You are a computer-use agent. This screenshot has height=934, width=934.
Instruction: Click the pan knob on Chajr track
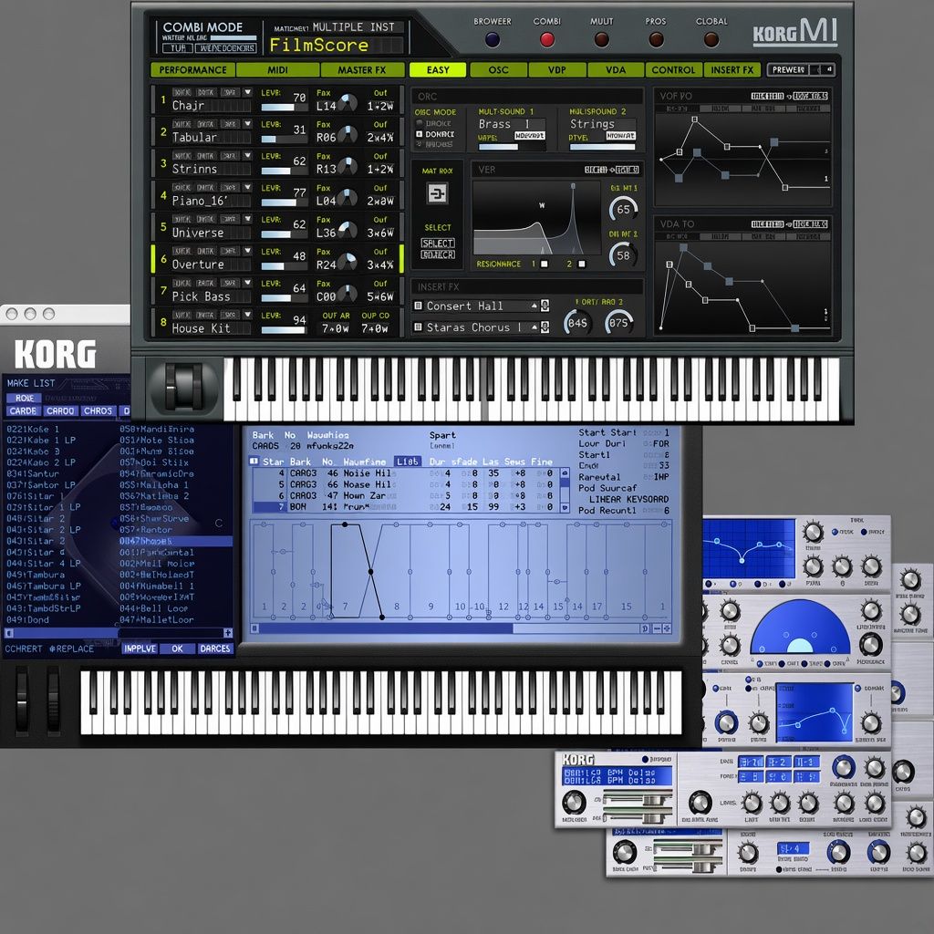click(348, 103)
